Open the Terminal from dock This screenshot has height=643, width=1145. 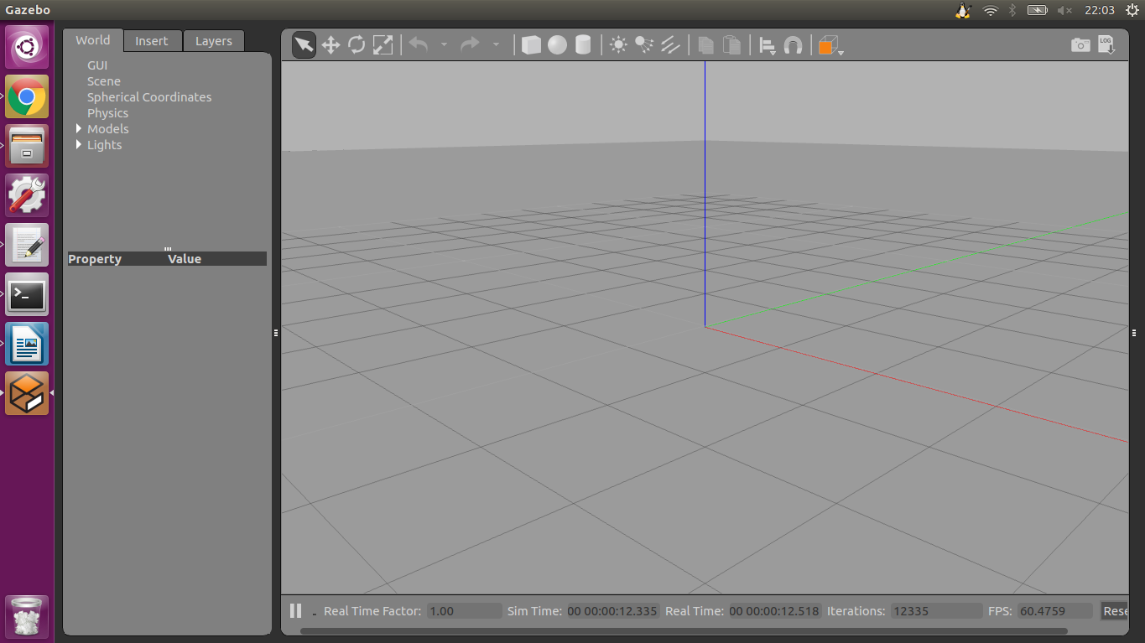click(27, 294)
